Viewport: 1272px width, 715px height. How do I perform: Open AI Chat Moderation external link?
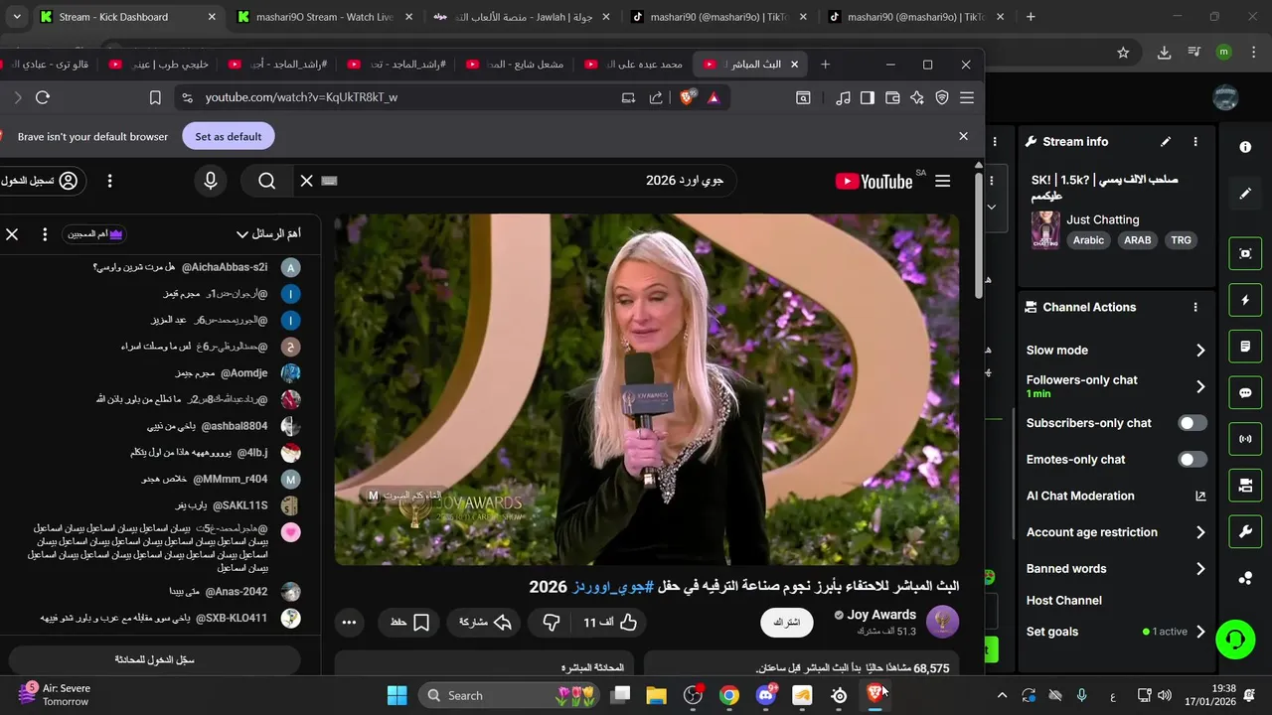1200,496
